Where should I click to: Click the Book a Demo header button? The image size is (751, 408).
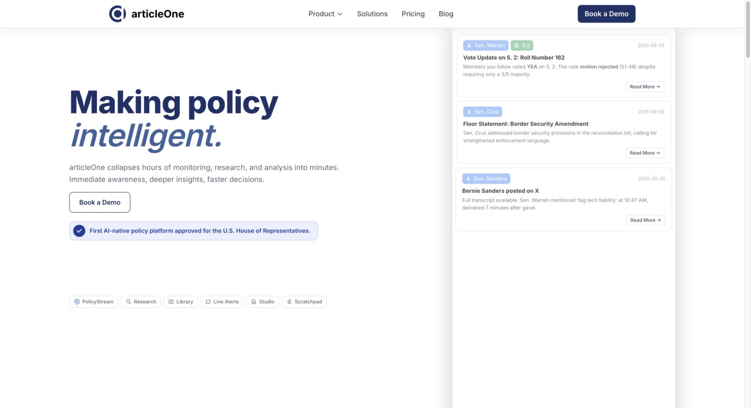click(606, 14)
